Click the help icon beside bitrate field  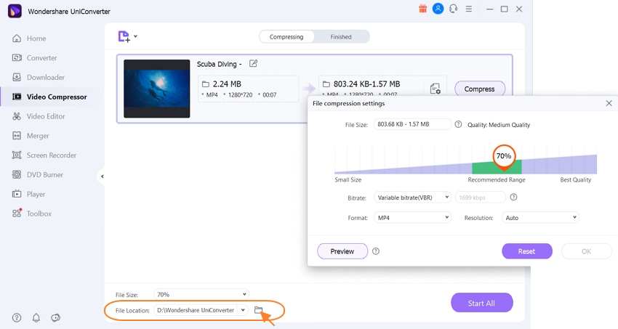[513, 197]
